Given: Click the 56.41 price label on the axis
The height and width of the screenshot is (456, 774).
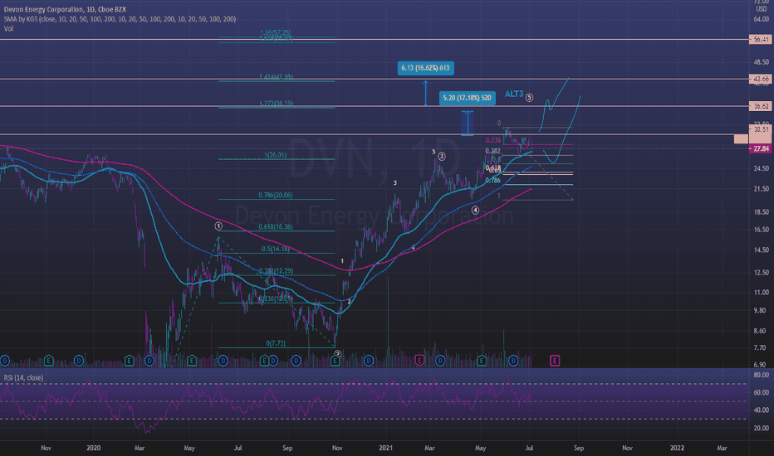Looking at the screenshot, I should coord(759,40).
